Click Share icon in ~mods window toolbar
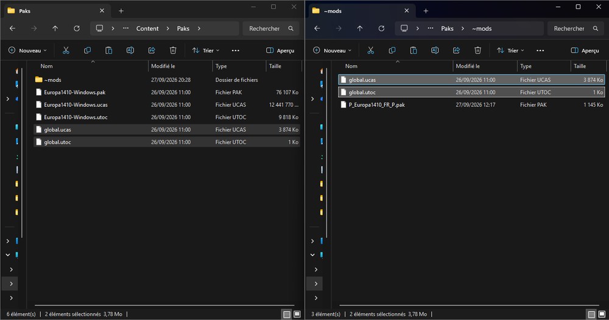Screen dimensions: 609x320 pos(456,50)
